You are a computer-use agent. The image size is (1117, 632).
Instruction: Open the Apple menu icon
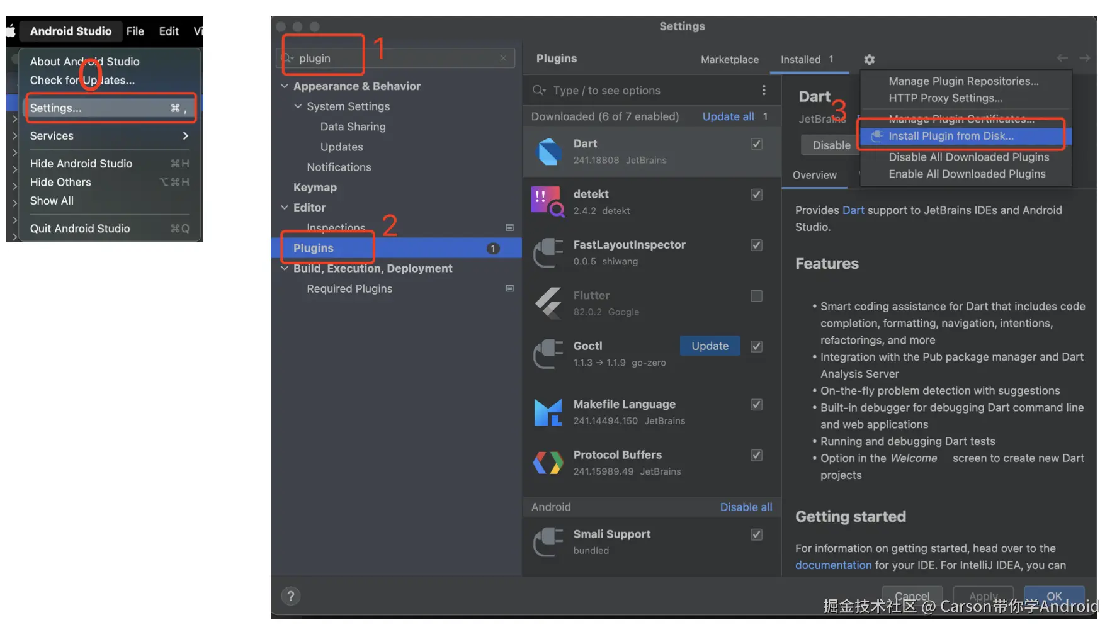tap(11, 31)
